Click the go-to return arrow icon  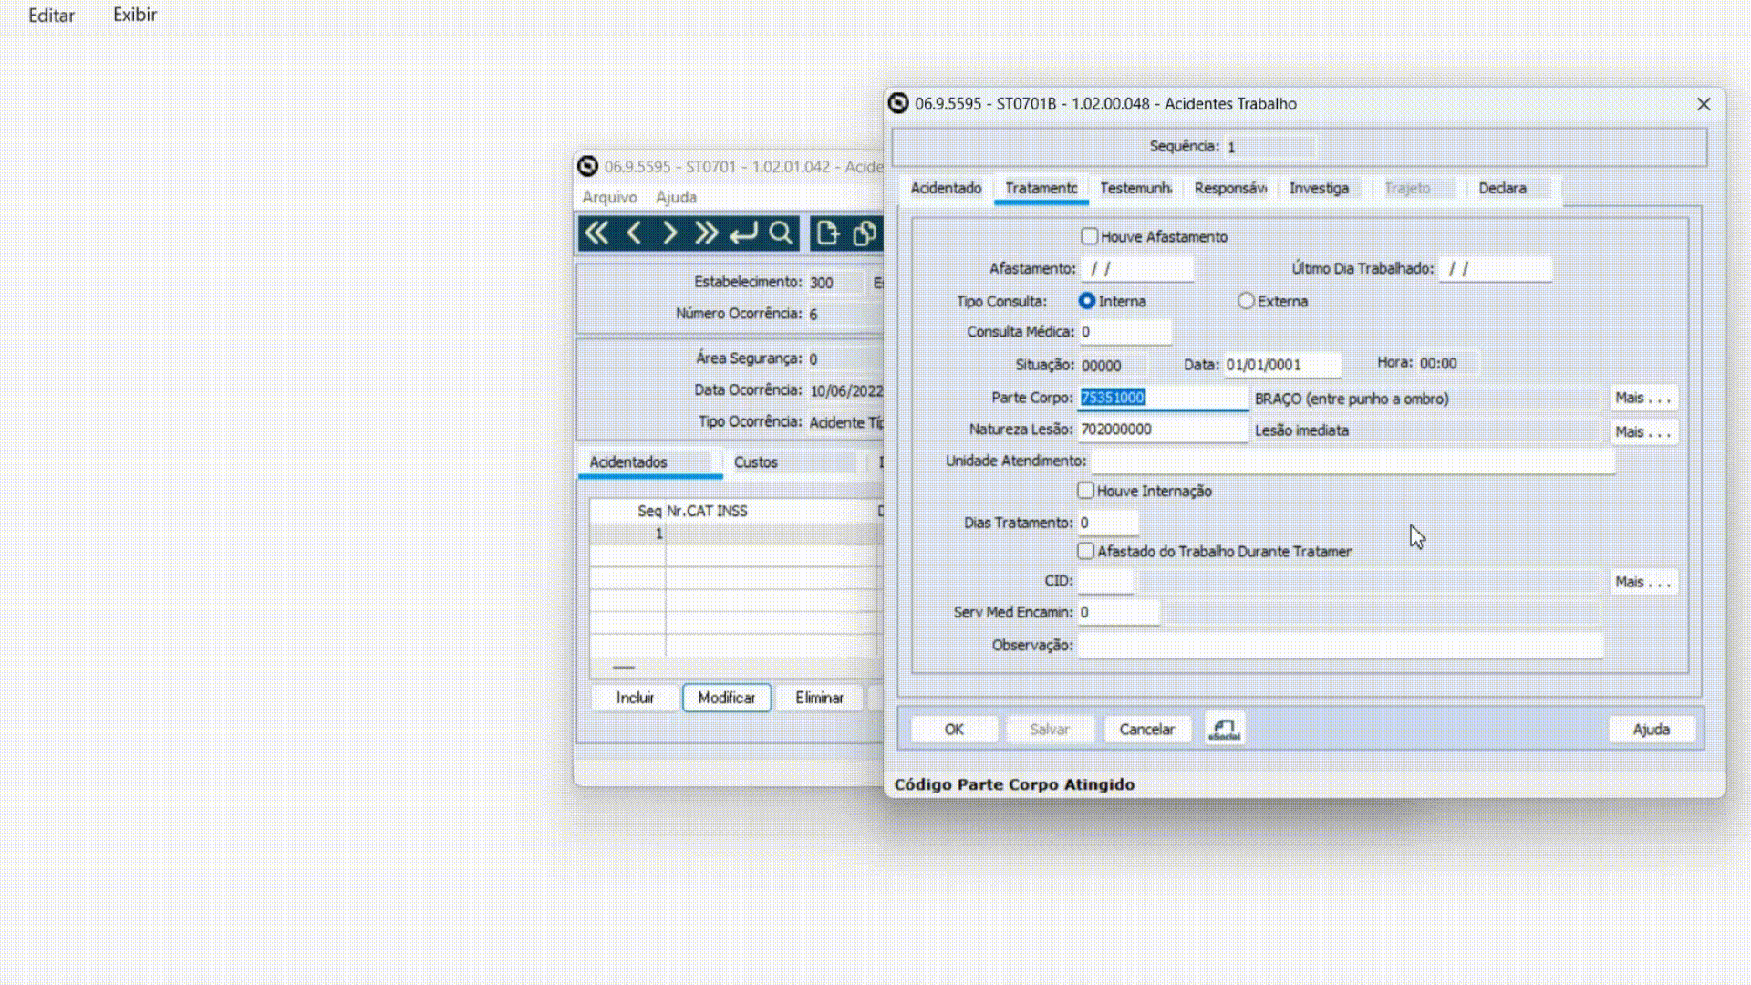(x=743, y=233)
